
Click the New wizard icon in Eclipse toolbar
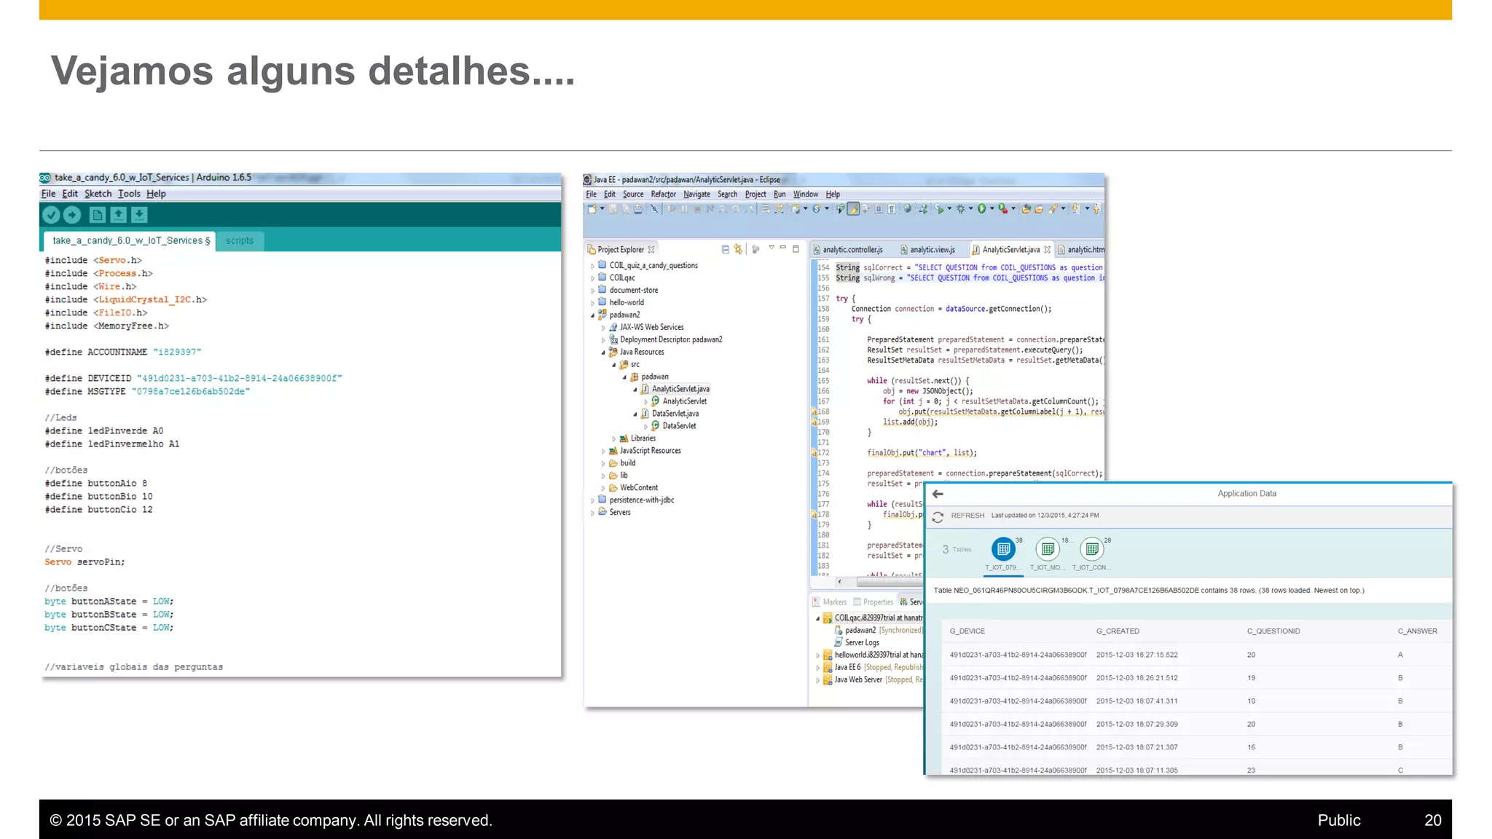(592, 209)
